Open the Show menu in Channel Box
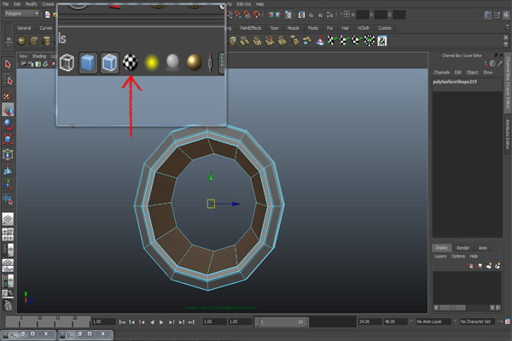The image size is (512, 341). 488,72
